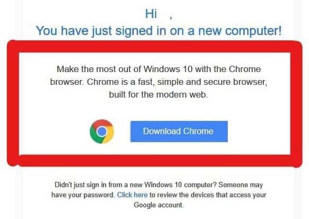Click the blue Download Chrome button

pos(179,132)
